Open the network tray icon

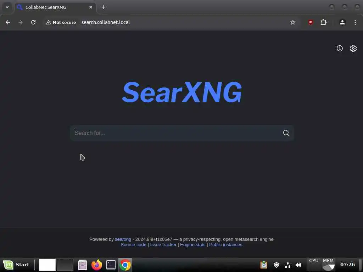[287, 265]
